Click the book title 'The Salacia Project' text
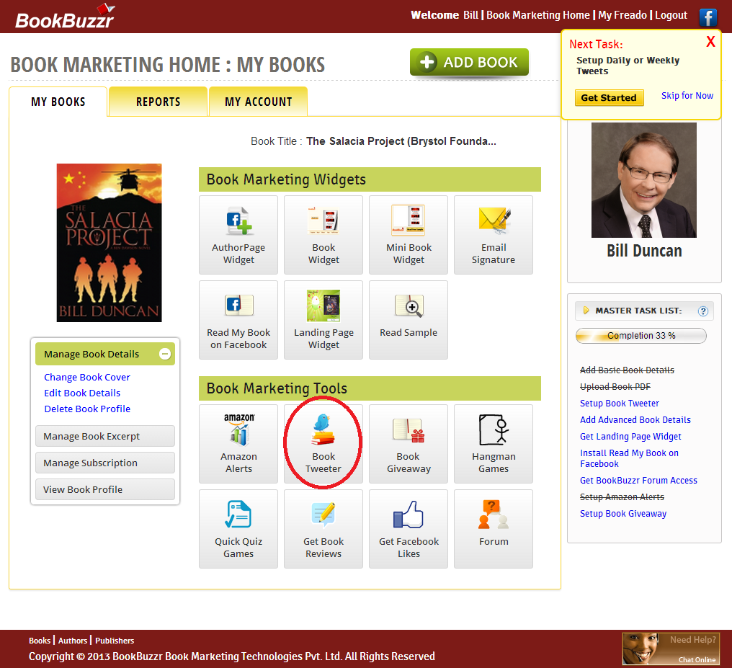 pos(401,141)
